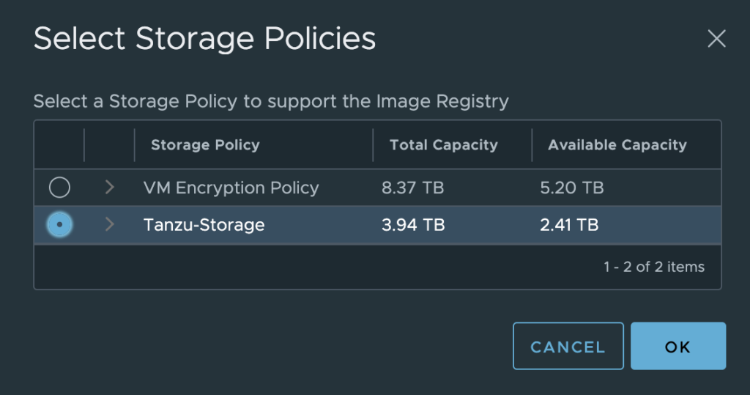Expand the Tanzu-Storage row details
The width and height of the screenshot is (750, 395).
110,224
